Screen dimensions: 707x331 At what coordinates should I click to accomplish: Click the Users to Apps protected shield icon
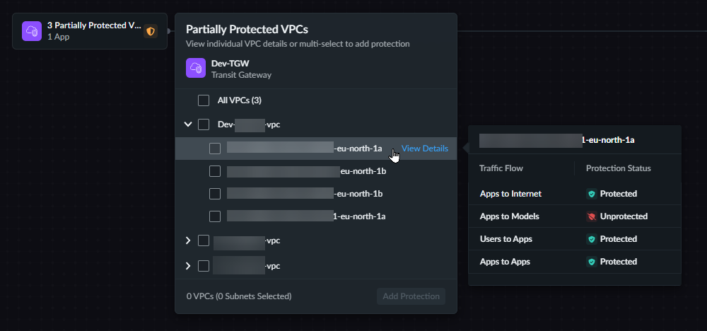coord(591,239)
